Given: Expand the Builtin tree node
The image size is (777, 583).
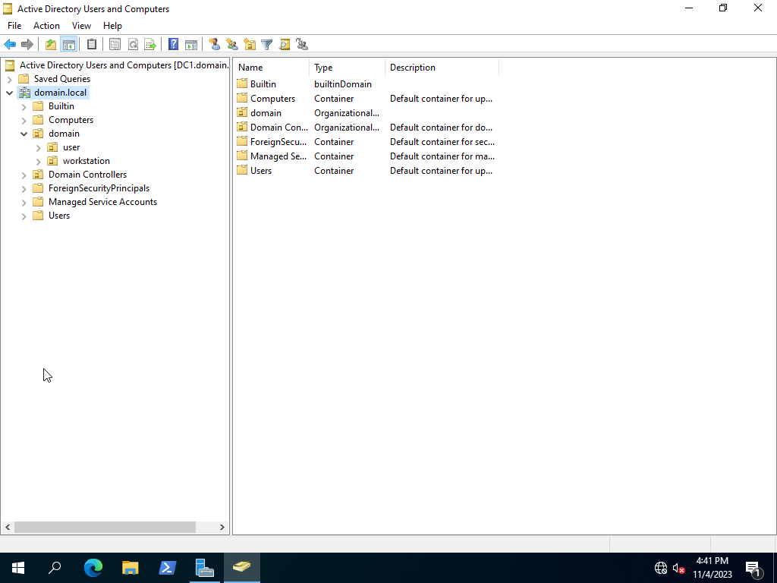Looking at the screenshot, I should pos(24,106).
